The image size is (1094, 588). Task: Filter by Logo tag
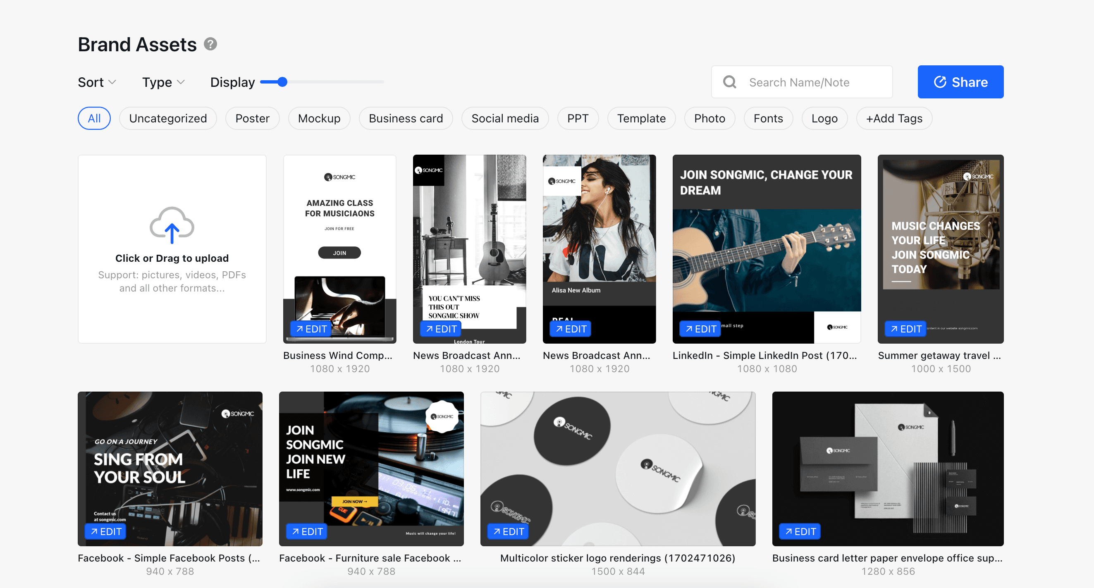[x=824, y=118]
